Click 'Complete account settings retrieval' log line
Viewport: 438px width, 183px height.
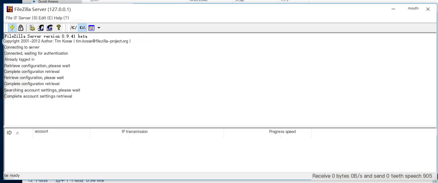pyautogui.click(x=38, y=96)
